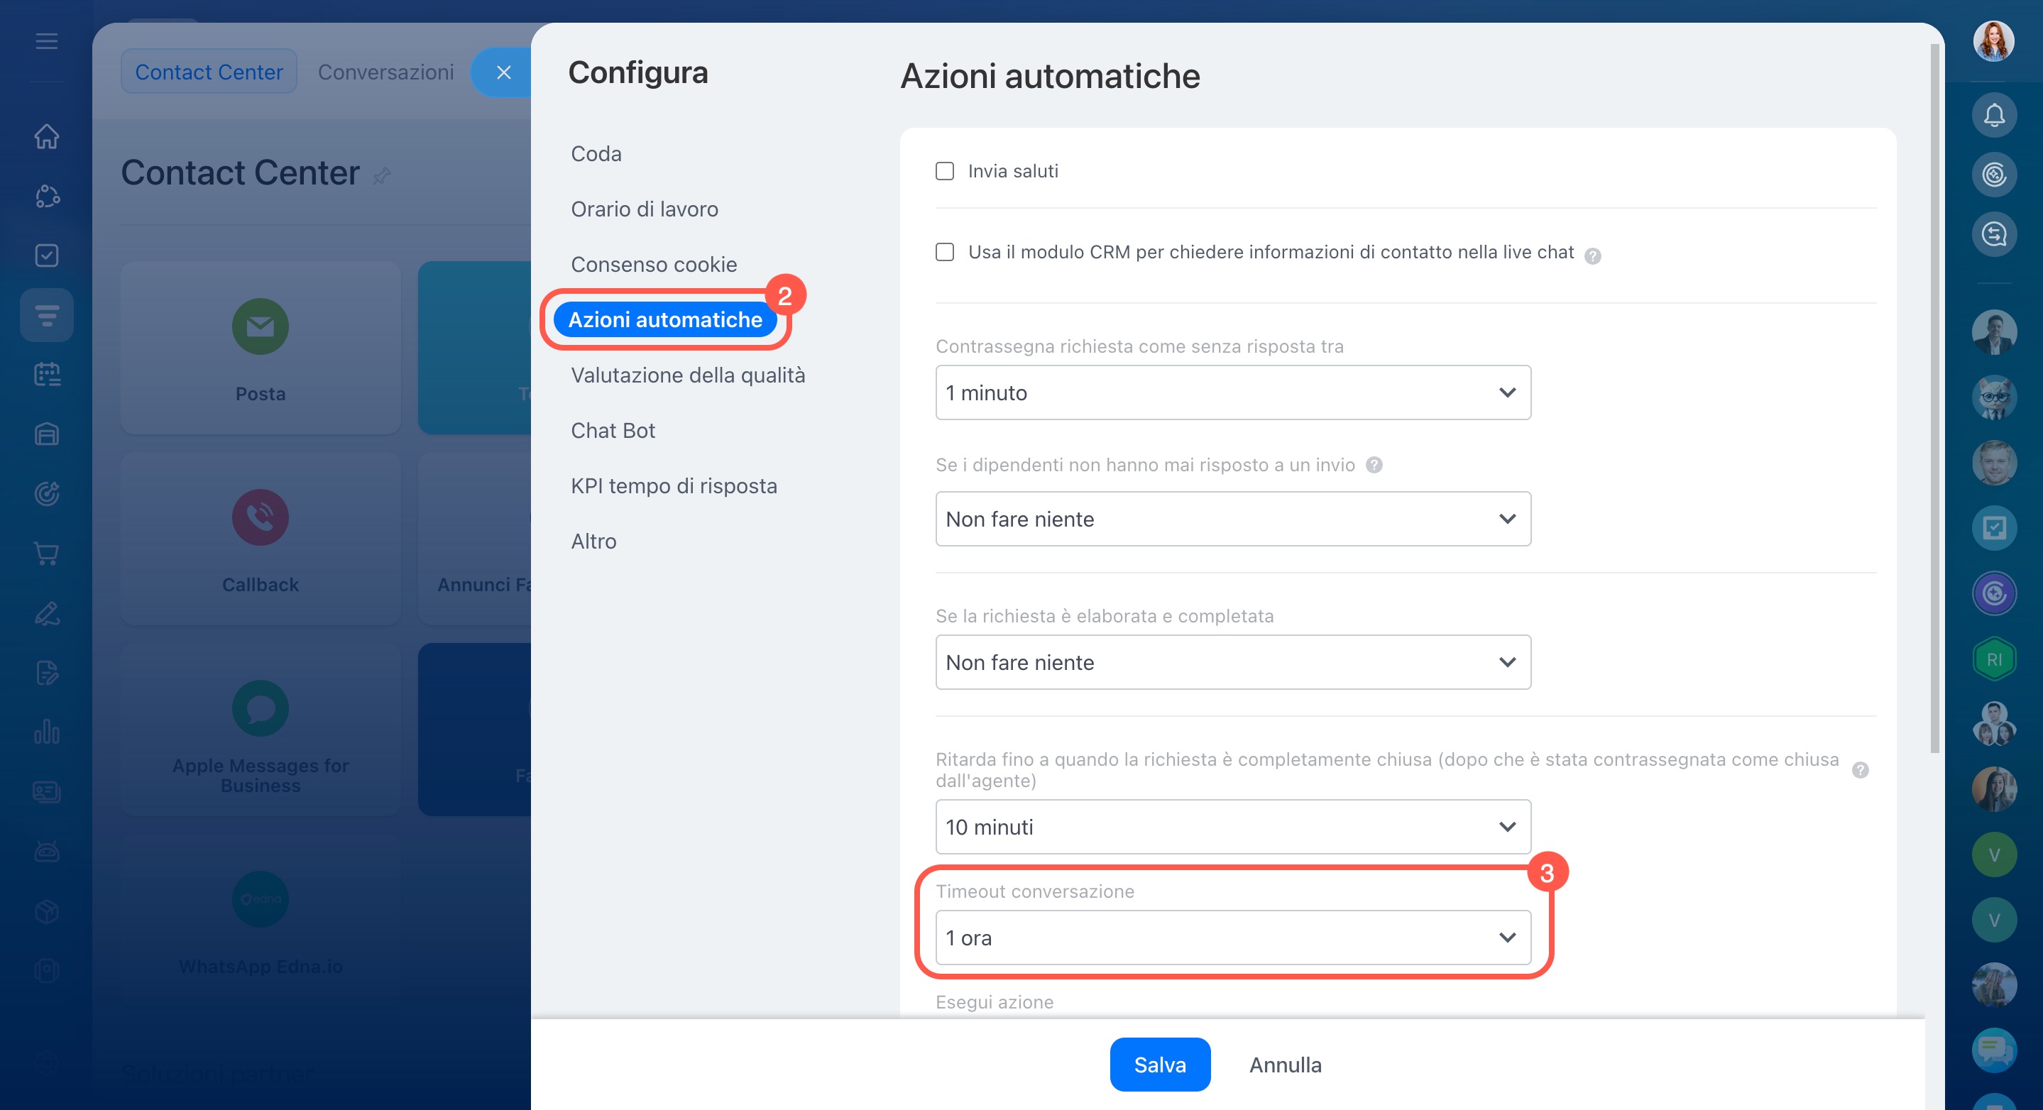Open the shopping cart icon in sidebar
The image size is (2043, 1110).
coord(47,554)
